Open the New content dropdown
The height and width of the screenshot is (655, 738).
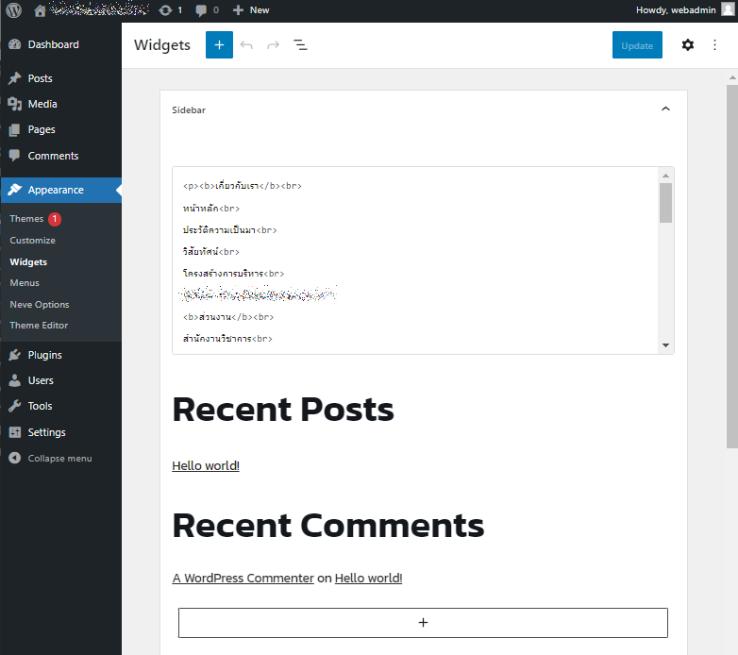pyautogui.click(x=251, y=10)
